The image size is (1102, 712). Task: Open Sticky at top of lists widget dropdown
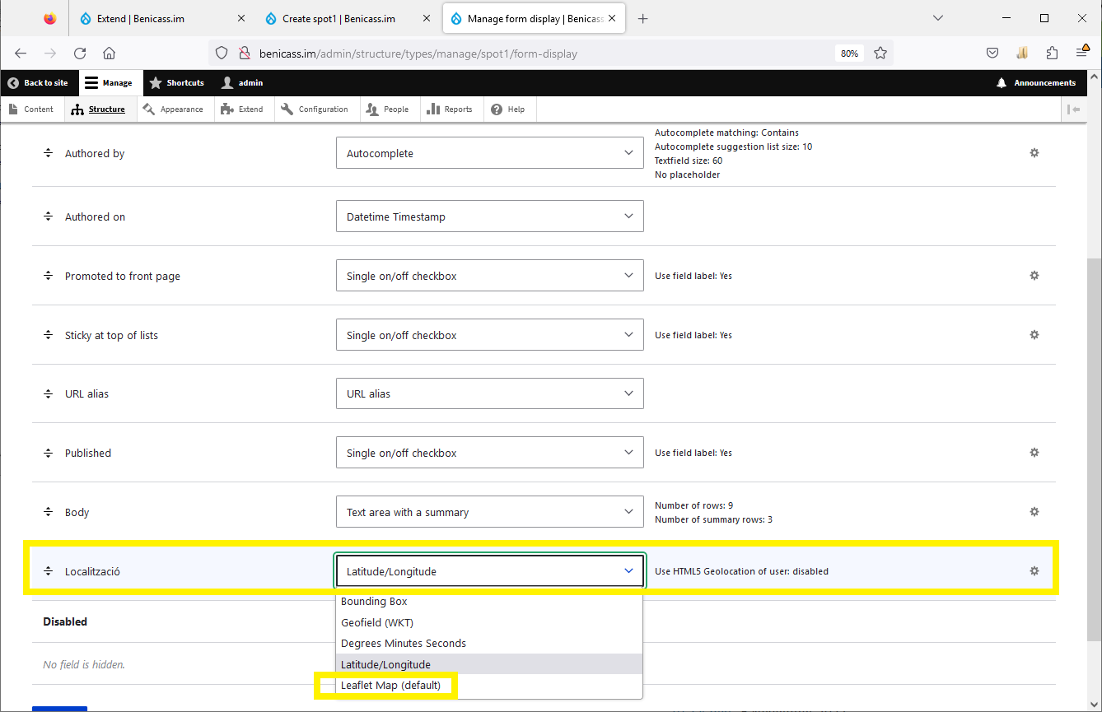pyautogui.click(x=489, y=335)
